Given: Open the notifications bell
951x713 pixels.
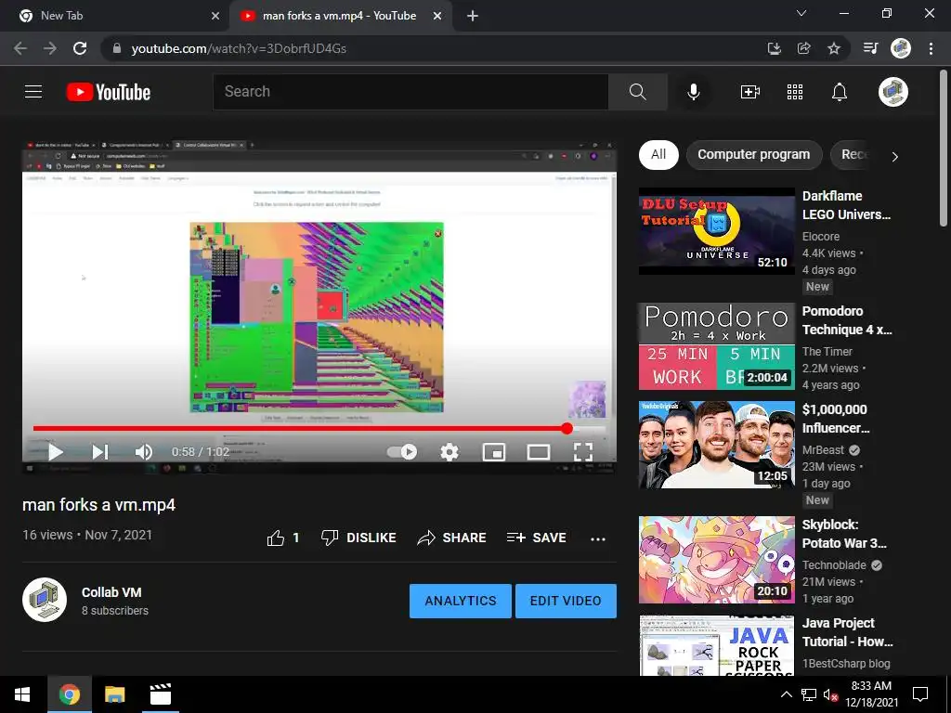Looking at the screenshot, I should click(x=840, y=92).
